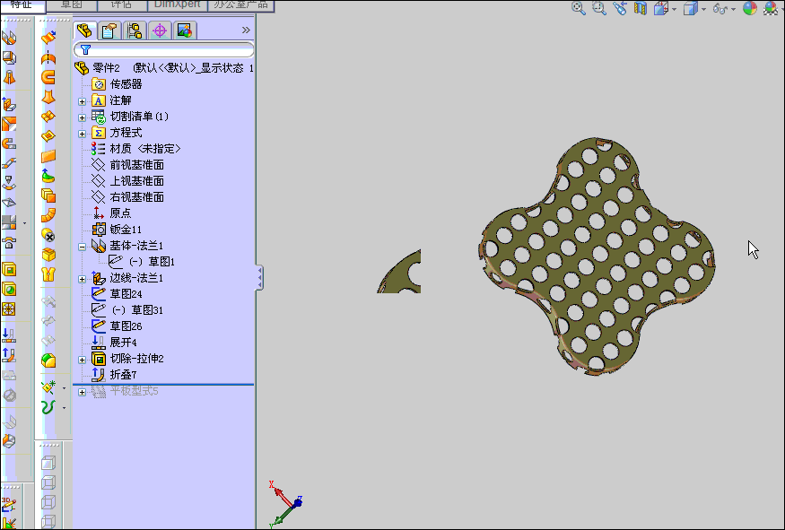This screenshot has height=530, width=785.
Task: Select the Revolved Surface tool
Action: (x=48, y=57)
